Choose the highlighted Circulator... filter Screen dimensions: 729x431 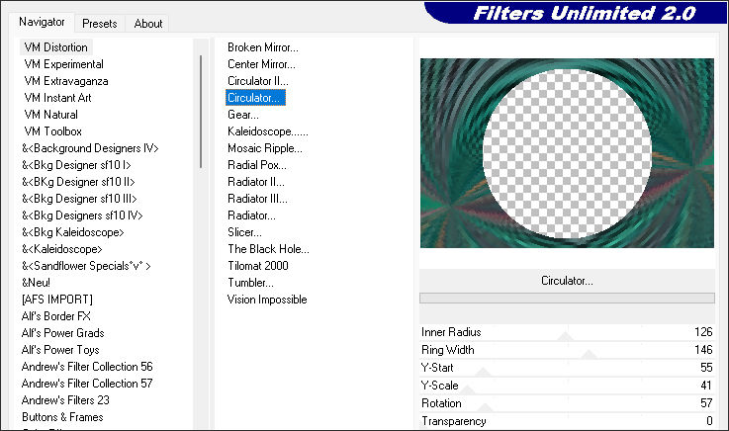pos(255,98)
